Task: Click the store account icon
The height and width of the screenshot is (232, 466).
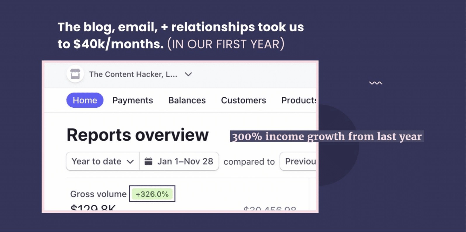Action: [75, 74]
